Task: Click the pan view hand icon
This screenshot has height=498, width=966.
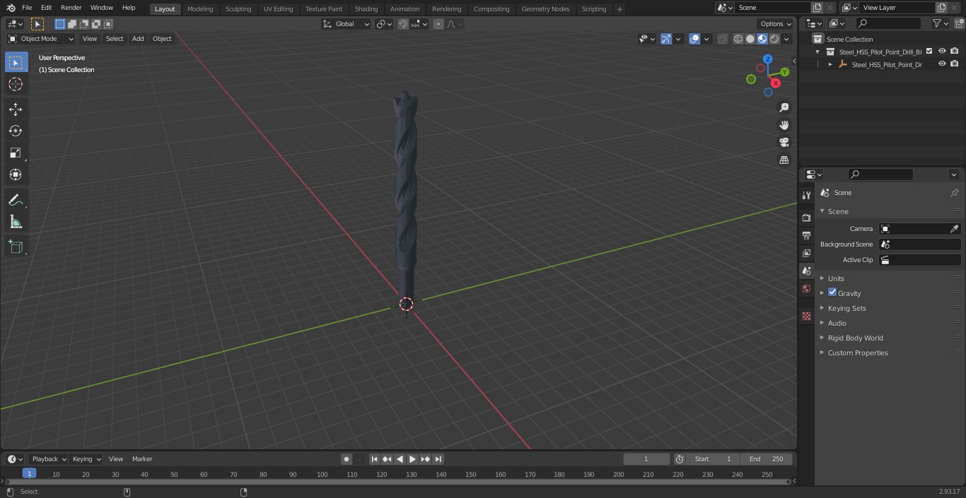Action: 784,125
